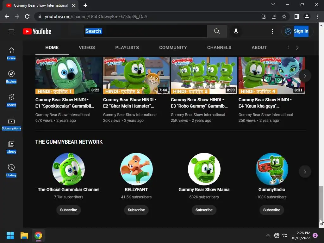This screenshot has width=324, height=243.
Task: Switch to the ABOUT tab
Action: (x=259, y=47)
